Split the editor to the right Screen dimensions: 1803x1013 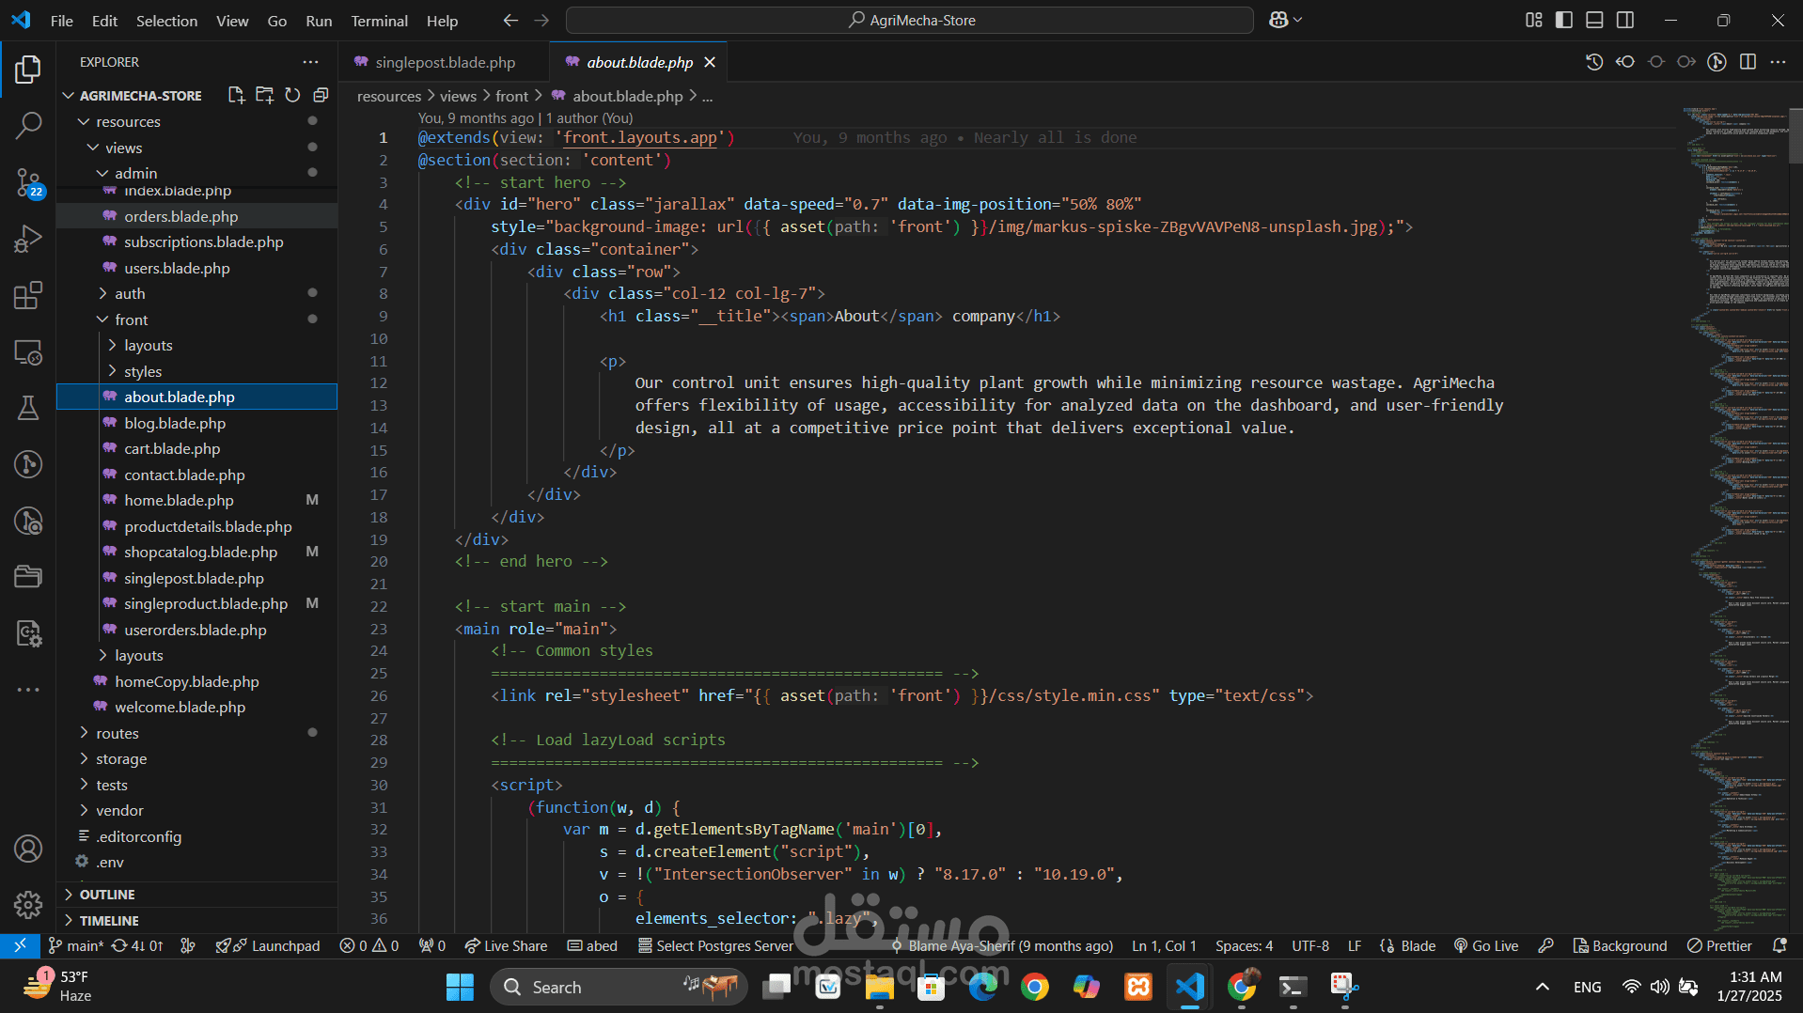pos(1748,62)
